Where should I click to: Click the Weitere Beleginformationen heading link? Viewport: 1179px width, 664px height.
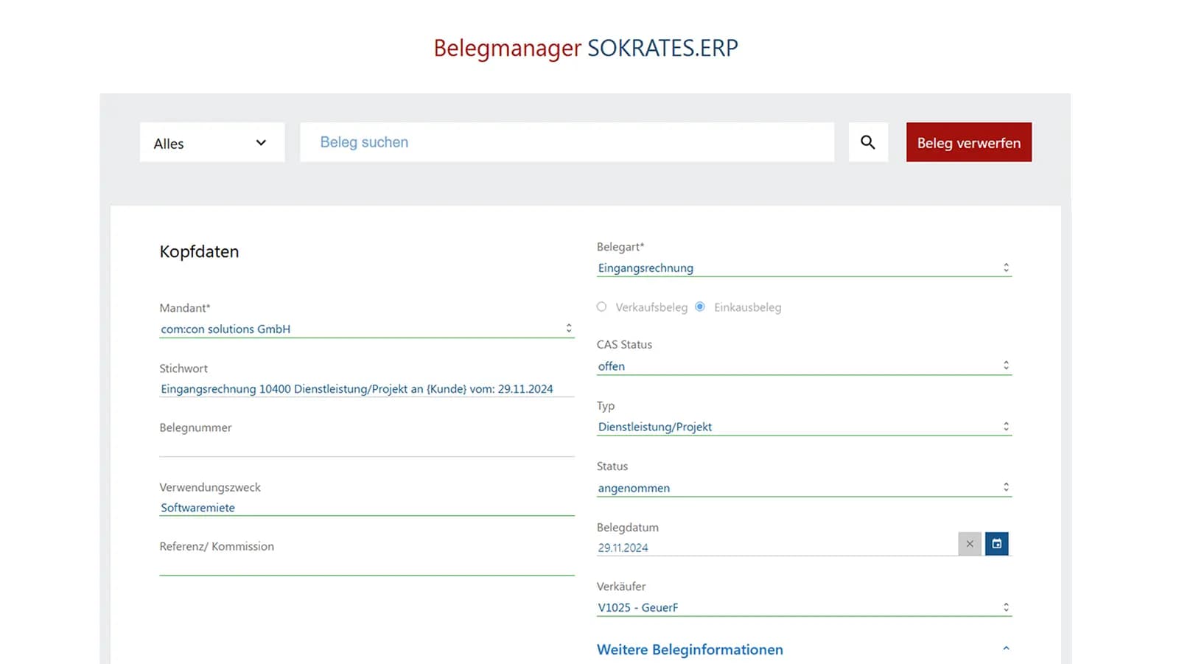690,649
